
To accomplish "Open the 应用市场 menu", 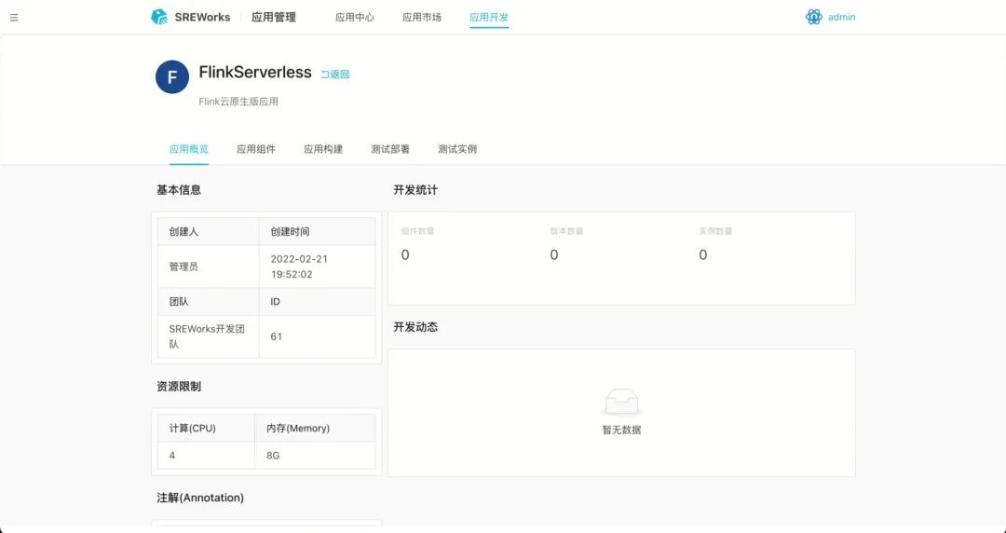I will pos(422,18).
